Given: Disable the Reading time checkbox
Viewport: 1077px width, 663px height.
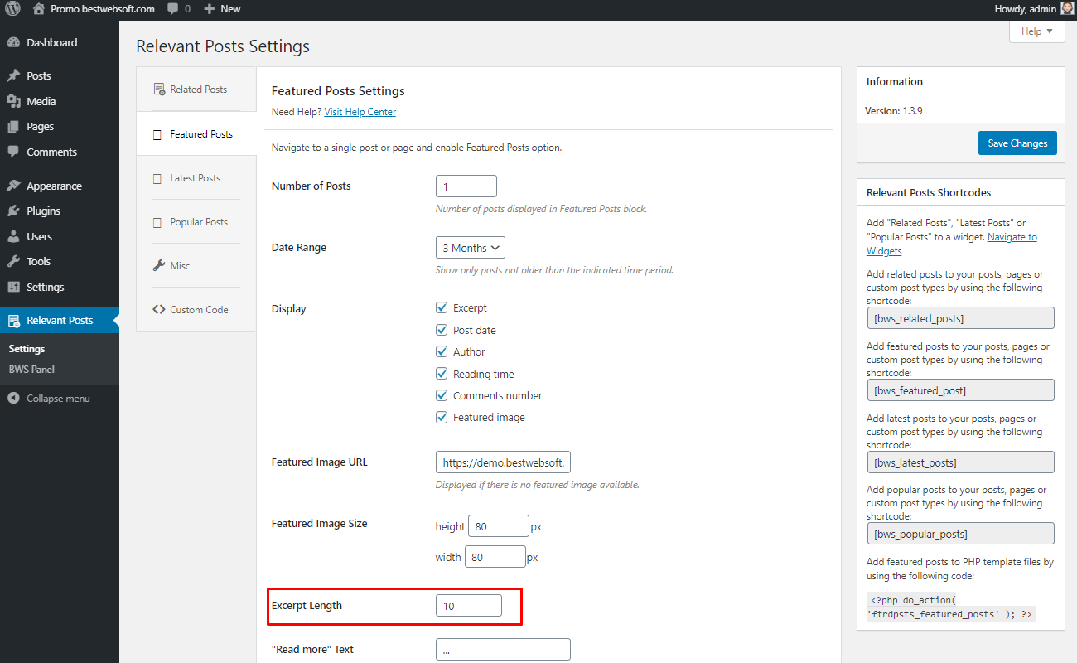Looking at the screenshot, I should pyautogui.click(x=442, y=374).
